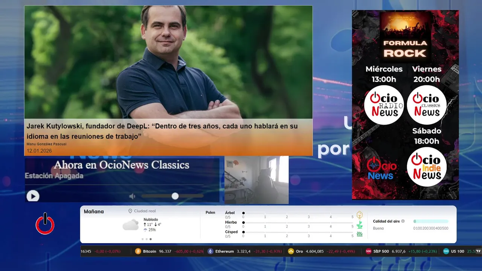482x271 pixels.
Task: Click the article date 12.01.2026
Action: [x=39, y=151]
